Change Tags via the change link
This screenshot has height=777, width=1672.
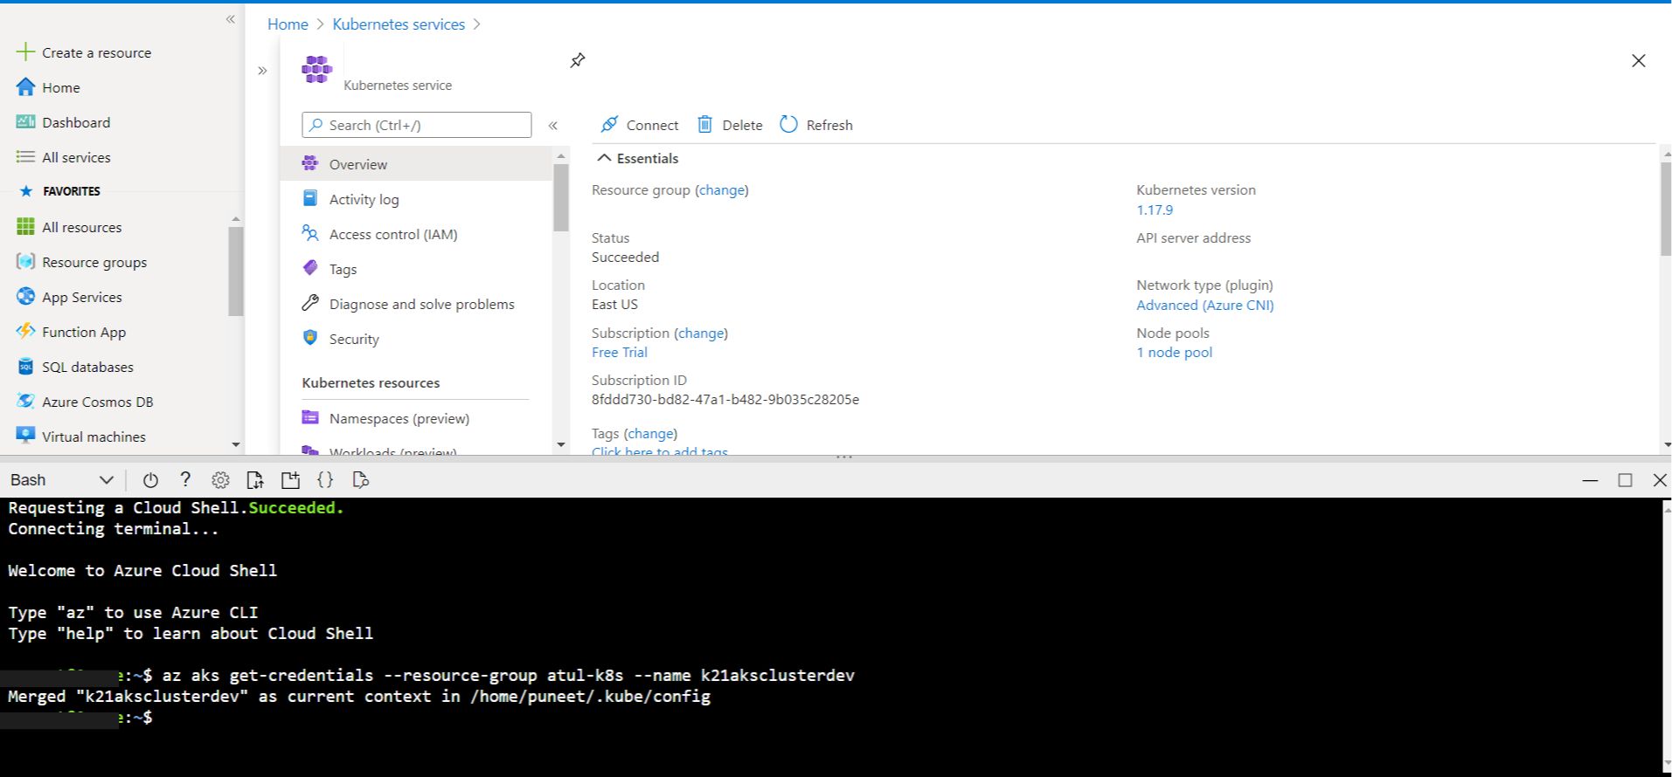(650, 433)
